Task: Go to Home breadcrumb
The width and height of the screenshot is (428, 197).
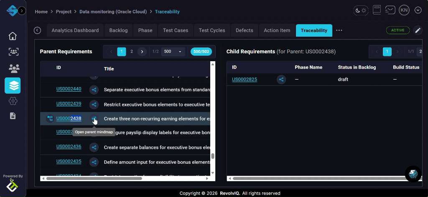Action: coord(41,12)
